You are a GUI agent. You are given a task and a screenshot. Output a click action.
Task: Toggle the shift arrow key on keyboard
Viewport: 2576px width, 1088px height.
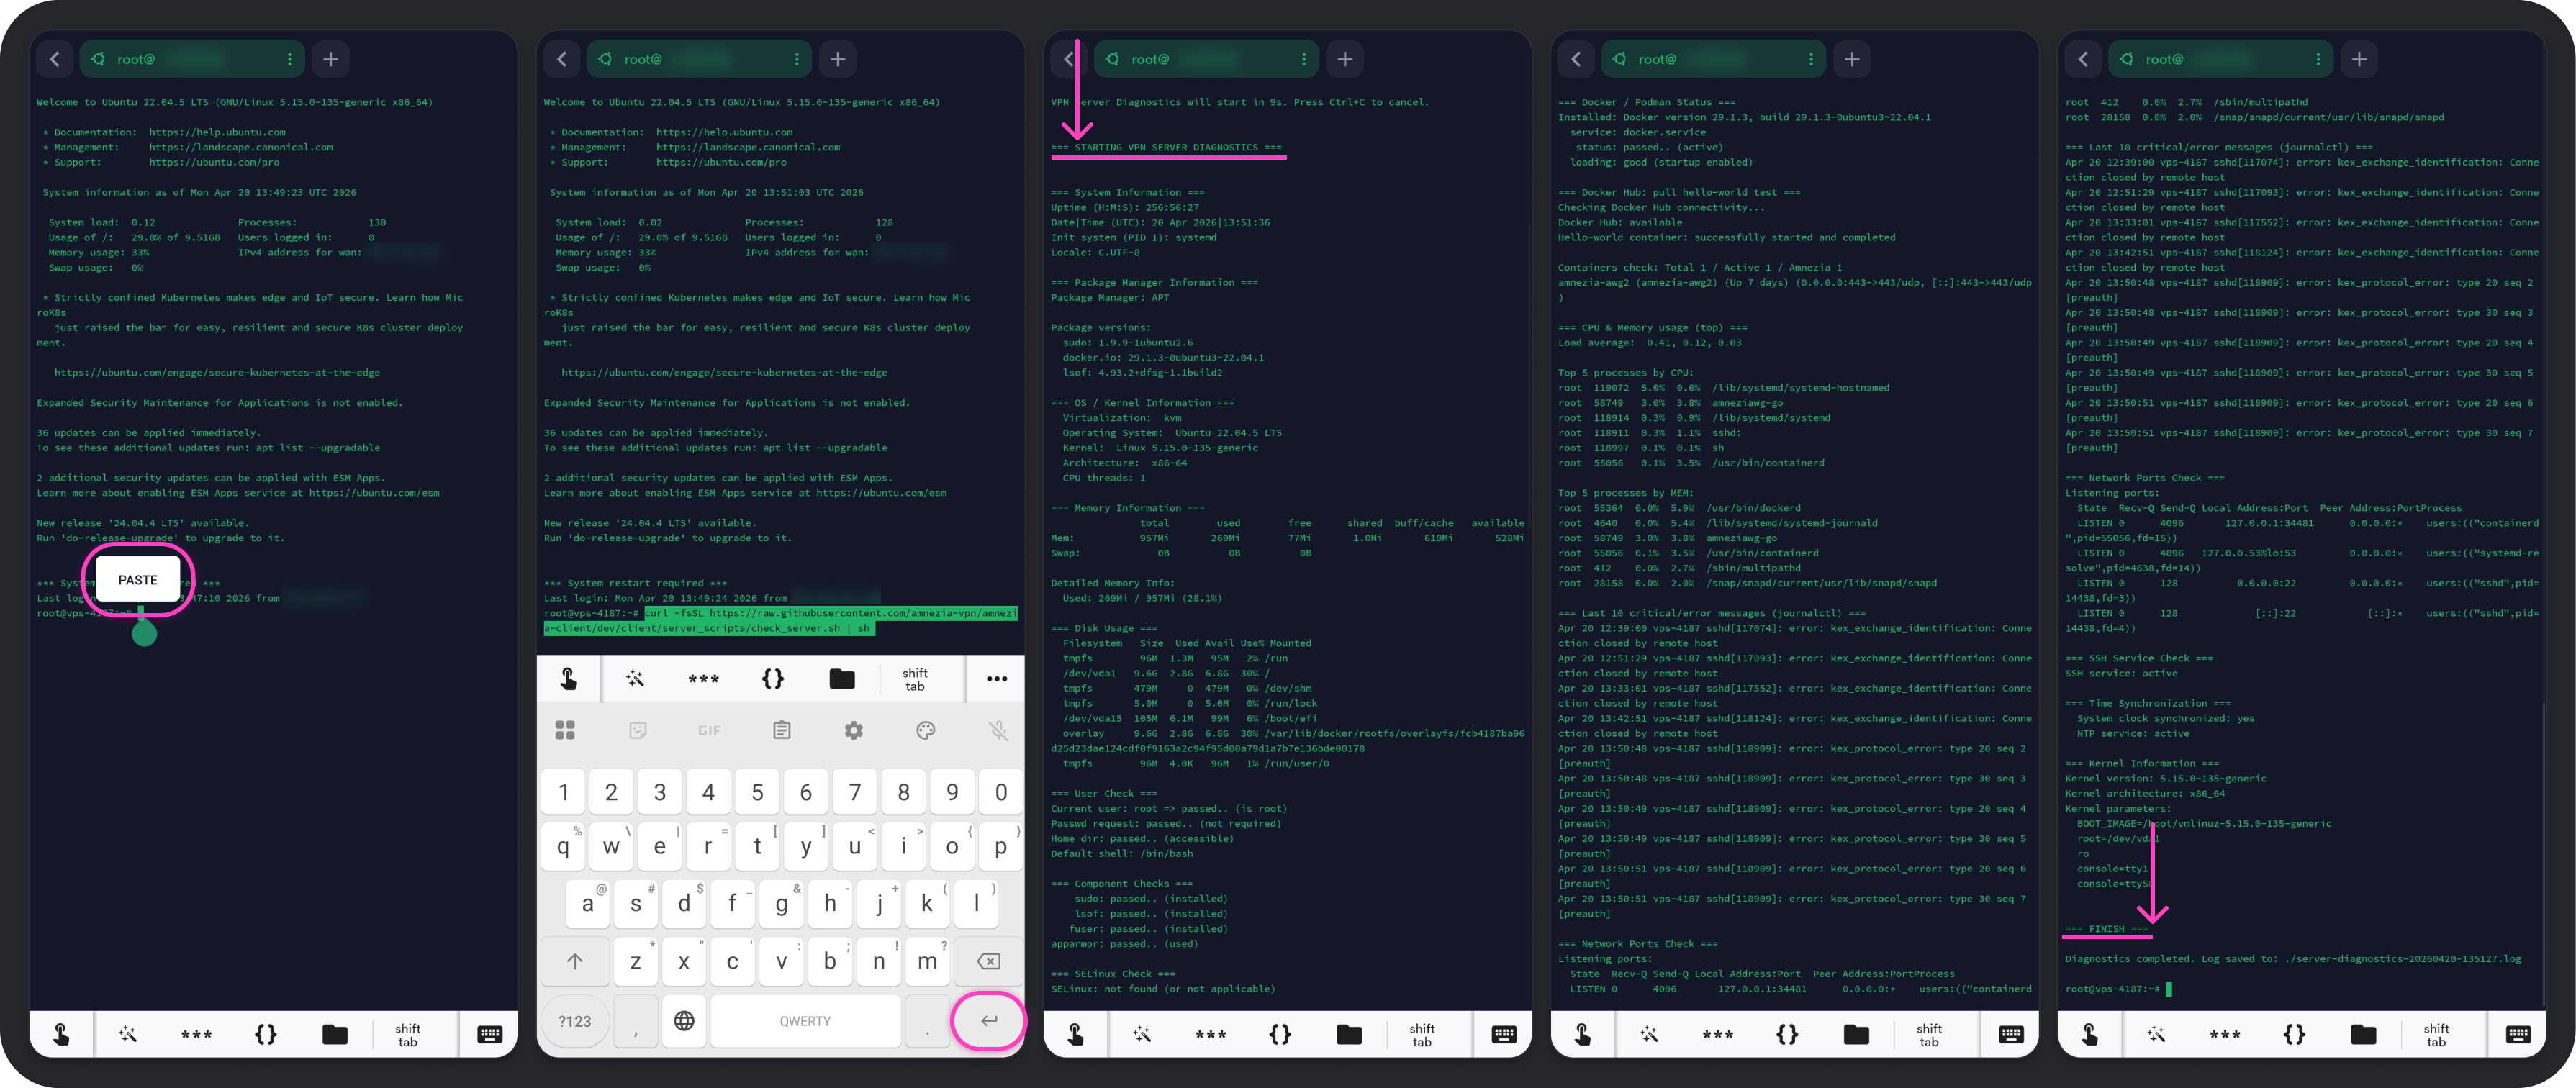tap(575, 961)
